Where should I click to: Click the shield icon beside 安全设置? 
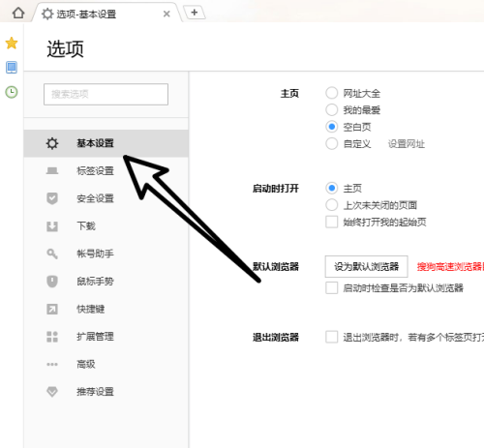pyautogui.click(x=52, y=198)
